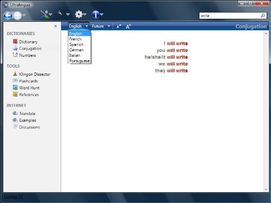Viewport: 271px width, 203px height.
Task: Click the colorful tools crossed icon
Action: point(44,15)
